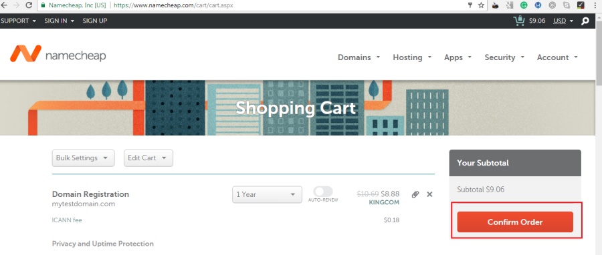Open the Grammarly extension icon
Screen dimensions: 602x255
click(x=524, y=5)
